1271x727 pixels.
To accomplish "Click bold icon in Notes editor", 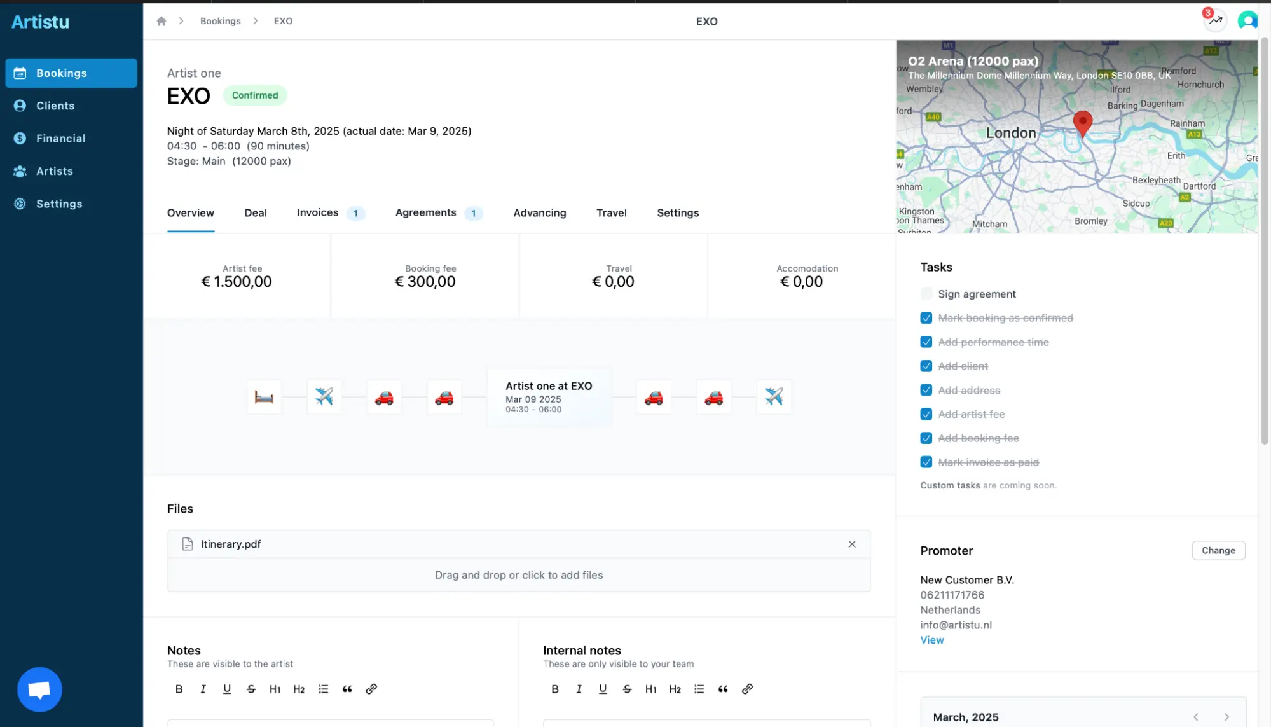I will (179, 689).
